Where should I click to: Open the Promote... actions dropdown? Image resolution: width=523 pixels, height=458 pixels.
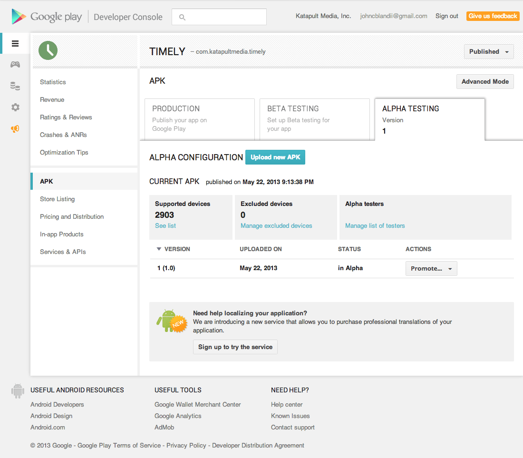coord(431,269)
